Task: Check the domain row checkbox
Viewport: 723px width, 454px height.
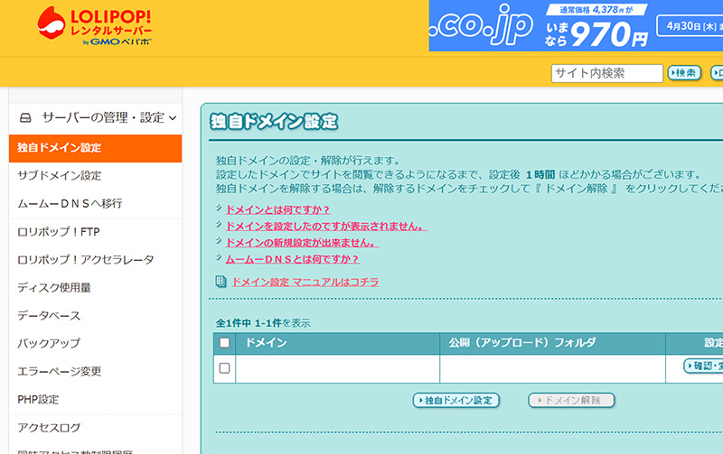Action: [x=225, y=367]
